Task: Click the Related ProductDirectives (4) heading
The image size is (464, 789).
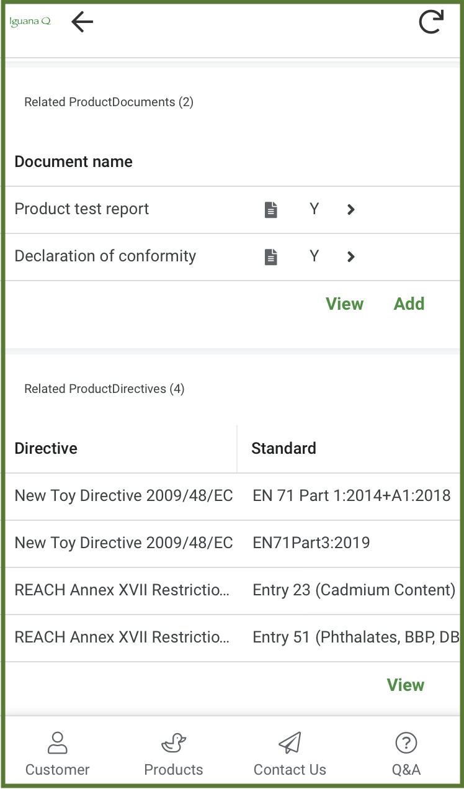Action: coord(104,389)
